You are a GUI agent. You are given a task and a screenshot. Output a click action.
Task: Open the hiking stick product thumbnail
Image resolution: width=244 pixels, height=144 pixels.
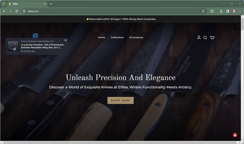pos(13,46)
